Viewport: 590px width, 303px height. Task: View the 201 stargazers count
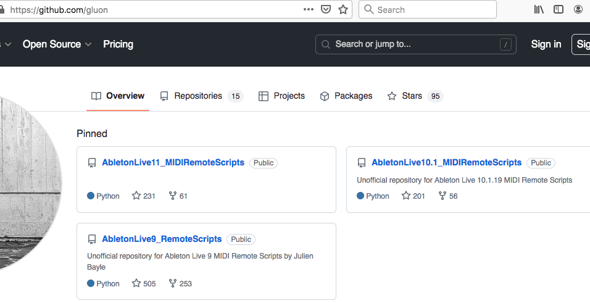[x=419, y=196]
